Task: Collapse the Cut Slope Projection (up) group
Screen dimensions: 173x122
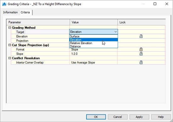Action: click(x=10, y=45)
